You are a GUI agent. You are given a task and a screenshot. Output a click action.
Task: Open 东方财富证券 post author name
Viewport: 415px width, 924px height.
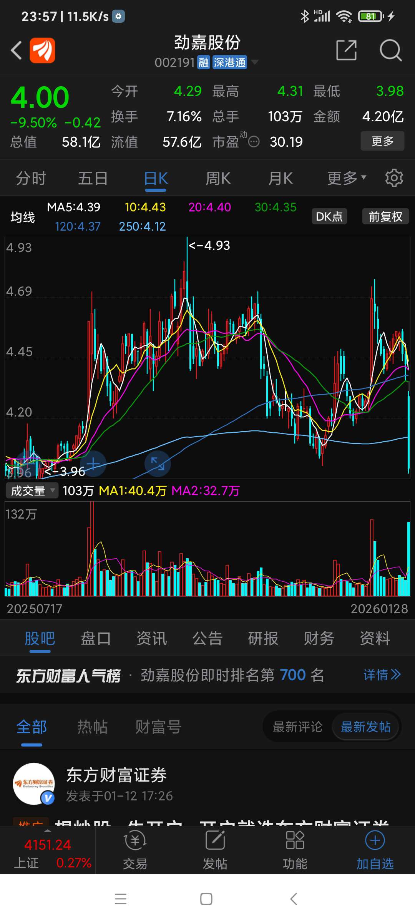click(116, 775)
